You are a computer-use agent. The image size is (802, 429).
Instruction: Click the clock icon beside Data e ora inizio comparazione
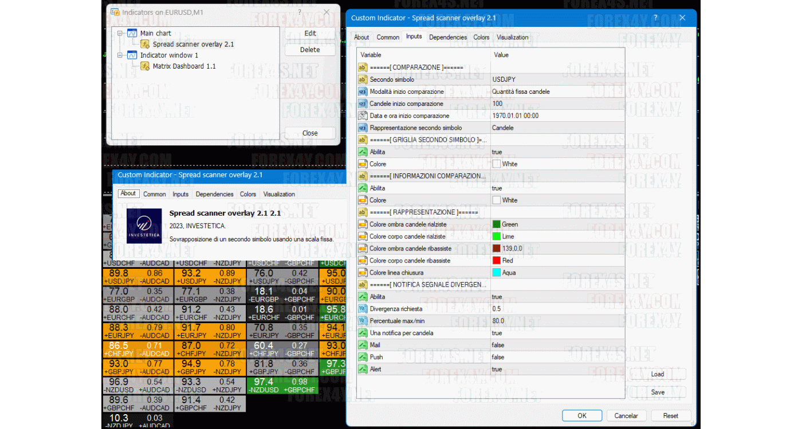(x=361, y=116)
